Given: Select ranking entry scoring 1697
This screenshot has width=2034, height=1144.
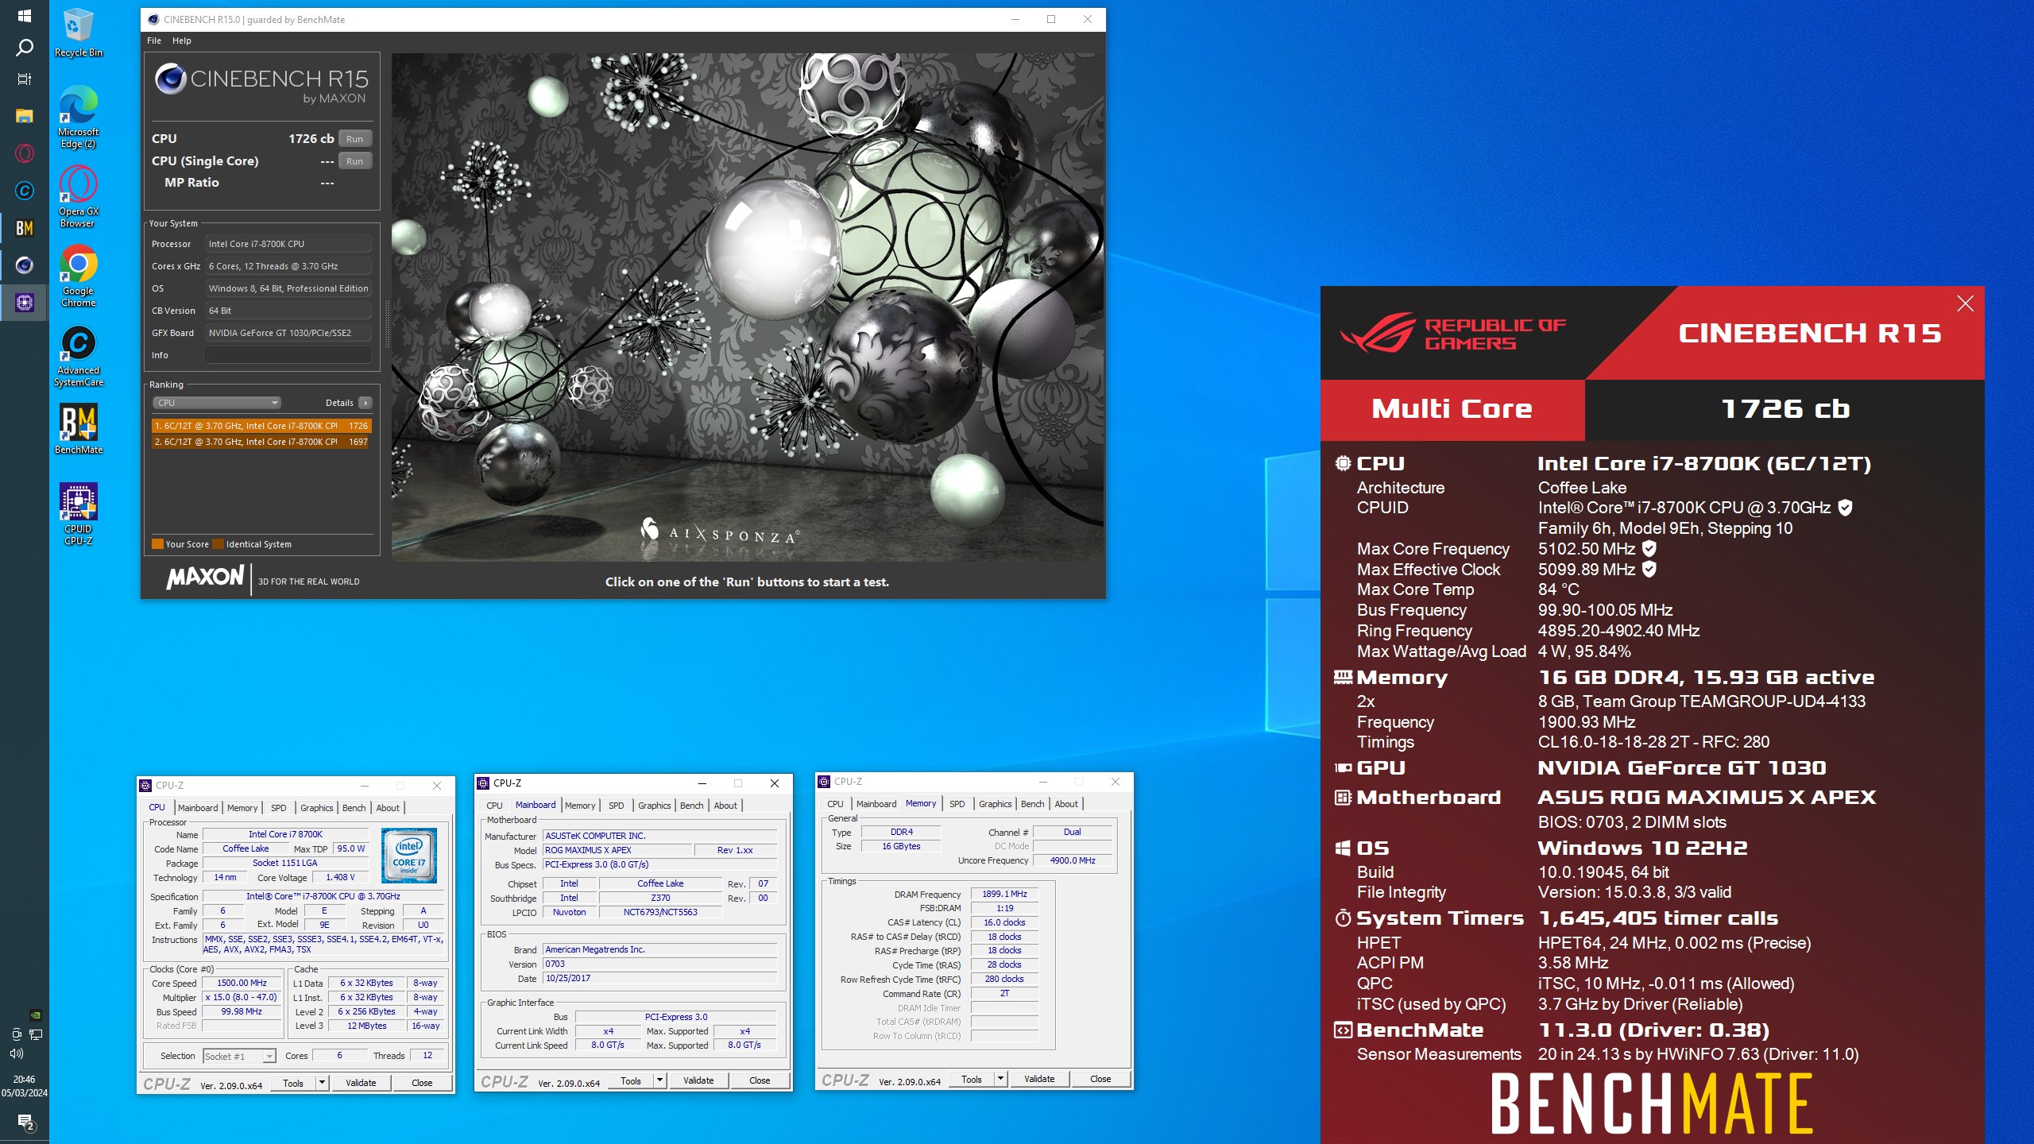Looking at the screenshot, I should 261,442.
